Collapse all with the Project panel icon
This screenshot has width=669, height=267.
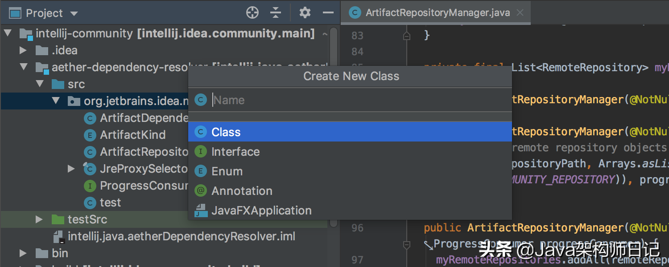click(x=276, y=13)
